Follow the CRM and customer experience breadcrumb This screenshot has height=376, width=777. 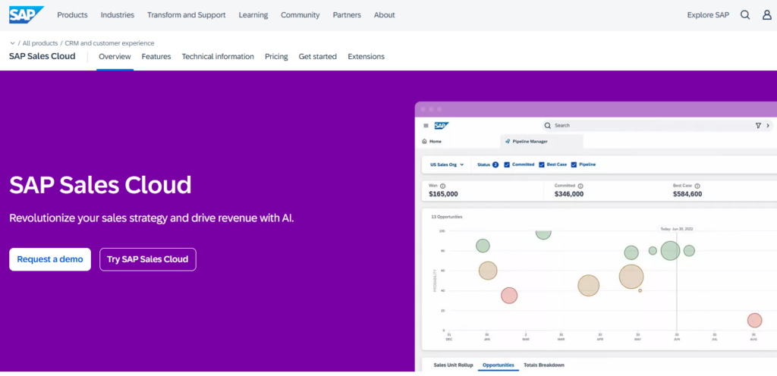[109, 43]
